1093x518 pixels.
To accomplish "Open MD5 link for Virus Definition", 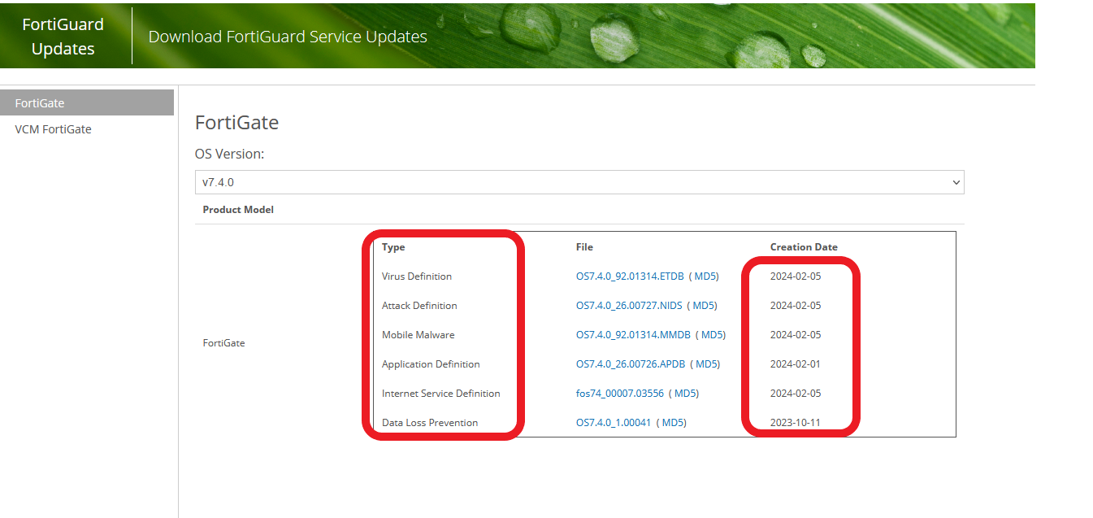I will tap(705, 276).
